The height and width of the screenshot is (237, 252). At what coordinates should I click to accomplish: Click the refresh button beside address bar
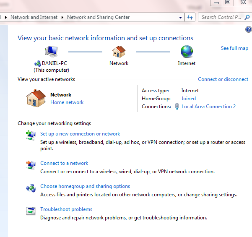pyautogui.click(x=190, y=17)
